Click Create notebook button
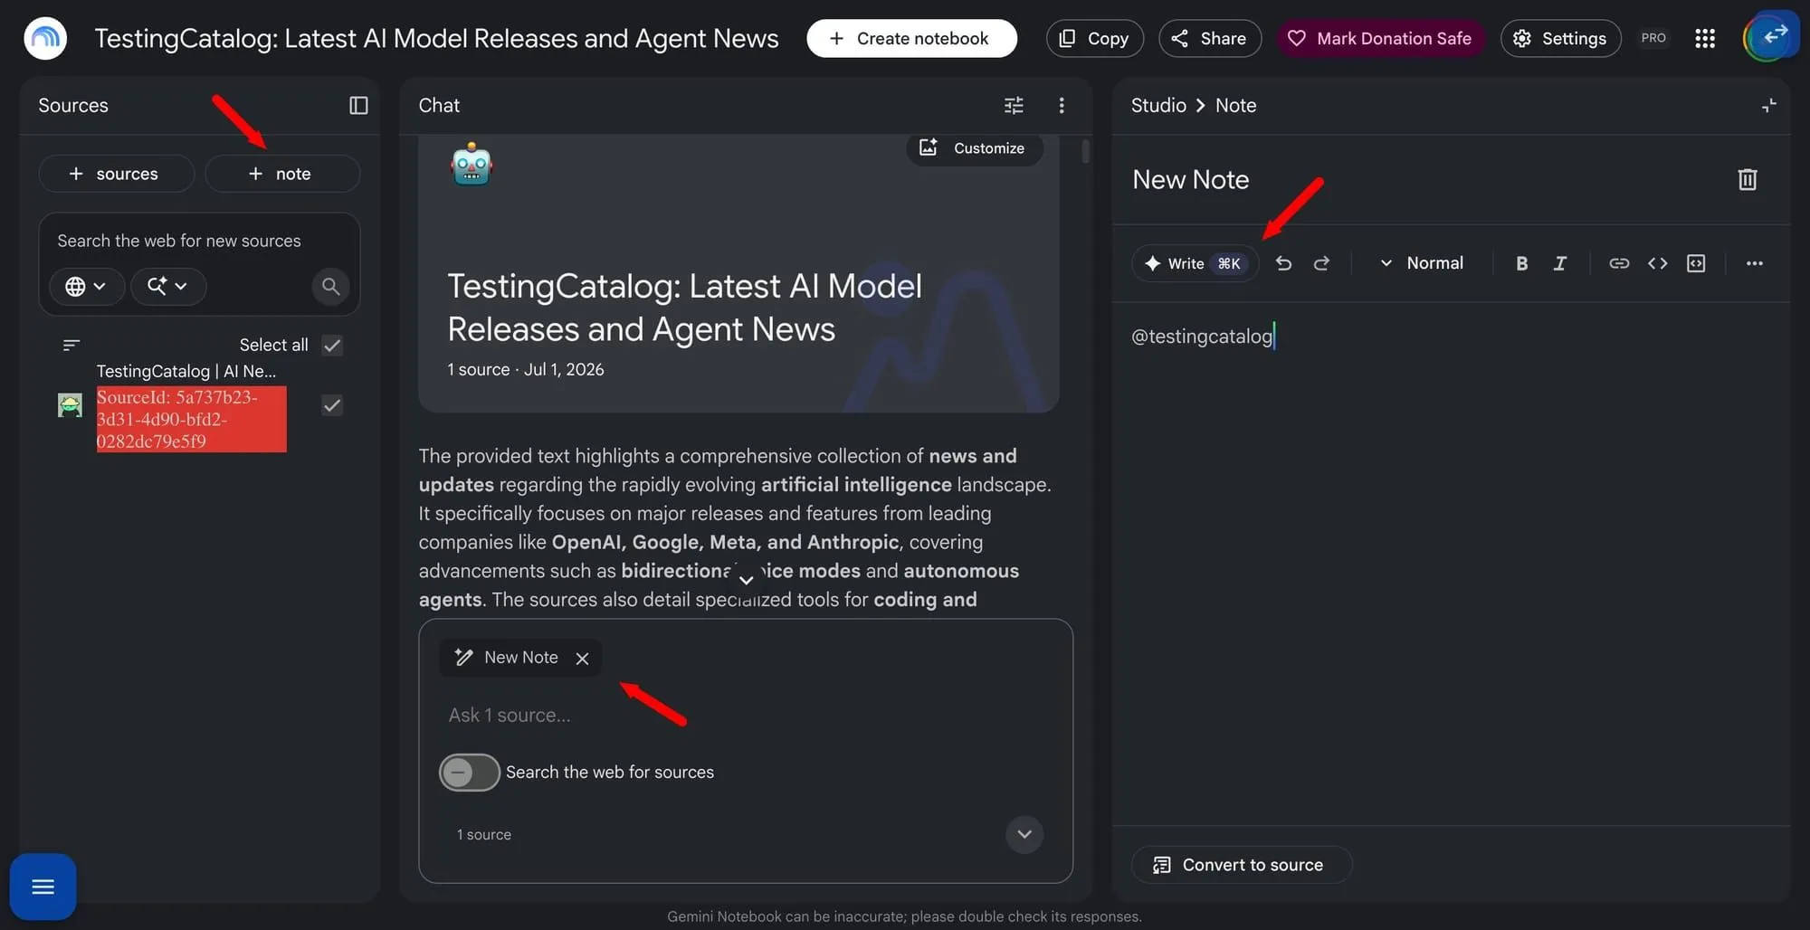The image size is (1810, 930). (911, 38)
